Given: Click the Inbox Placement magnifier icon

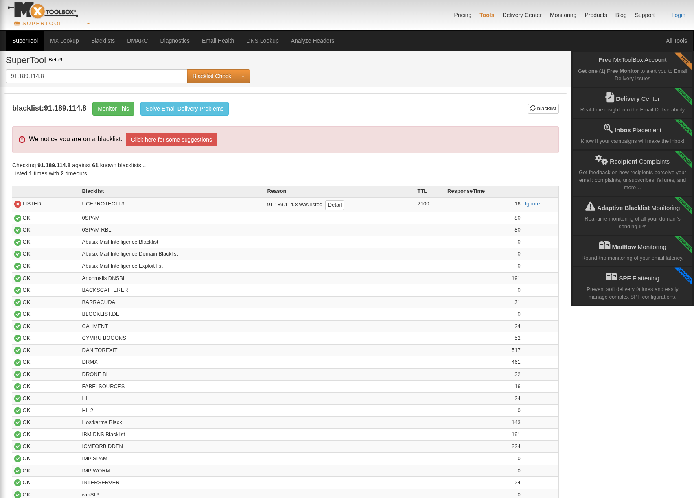Looking at the screenshot, I should pyautogui.click(x=608, y=129).
